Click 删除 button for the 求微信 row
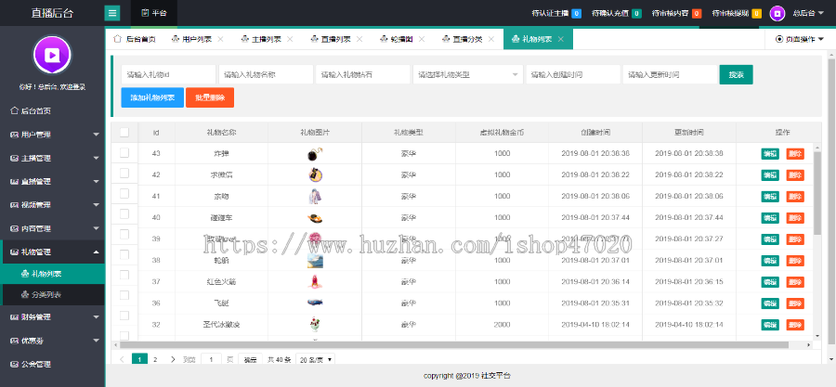This screenshot has width=836, height=387. tap(795, 174)
